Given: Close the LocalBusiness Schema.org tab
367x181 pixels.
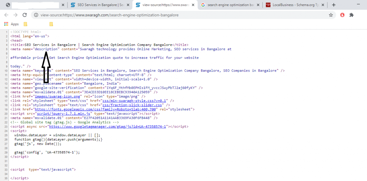Looking at the screenshot, I should [323, 5].
